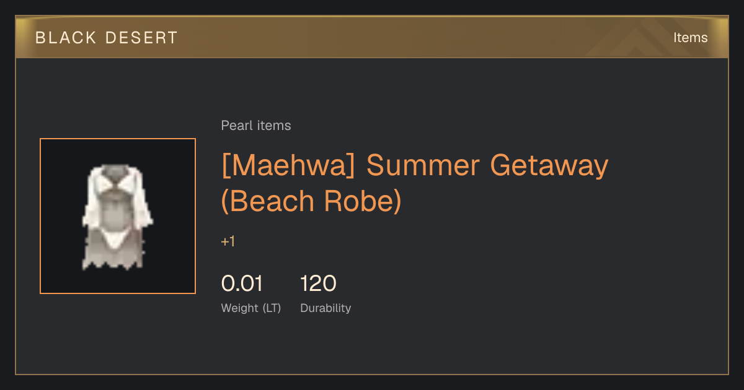The image size is (744, 390).
Task: Click the 0.01 weight value
Action: [x=242, y=284]
